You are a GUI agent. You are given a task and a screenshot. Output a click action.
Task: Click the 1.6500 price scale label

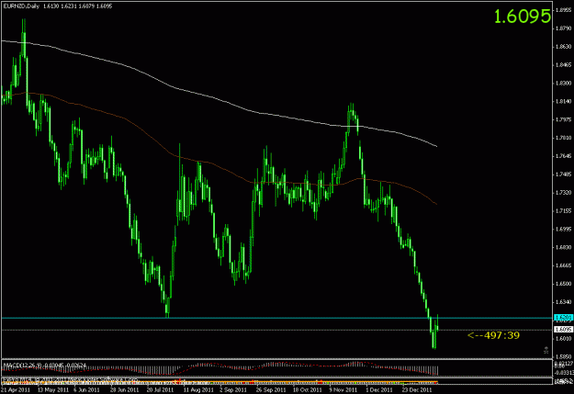[564, 284]
